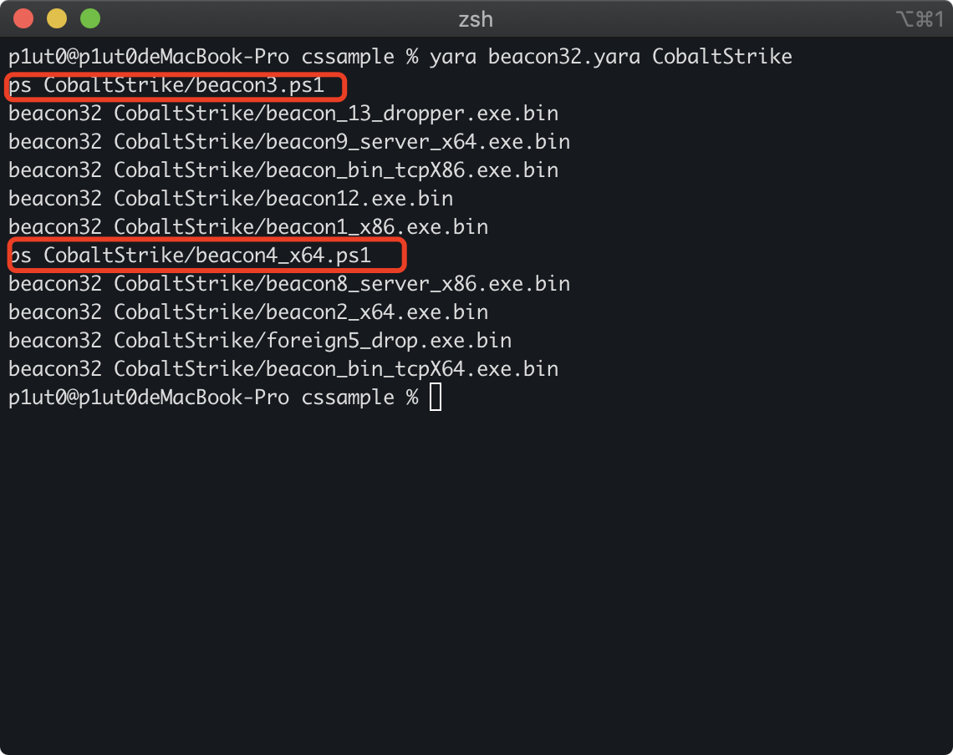This screenshot has height=755, width=953.
Task: Close the zsh terminal window
Action: tap(23, 19)
